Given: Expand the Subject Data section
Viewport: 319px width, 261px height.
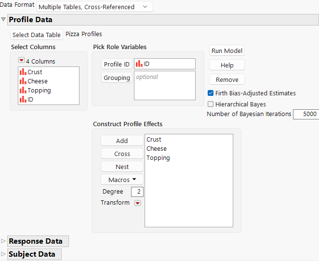Looking at the screenshot, I should point(4,254).
